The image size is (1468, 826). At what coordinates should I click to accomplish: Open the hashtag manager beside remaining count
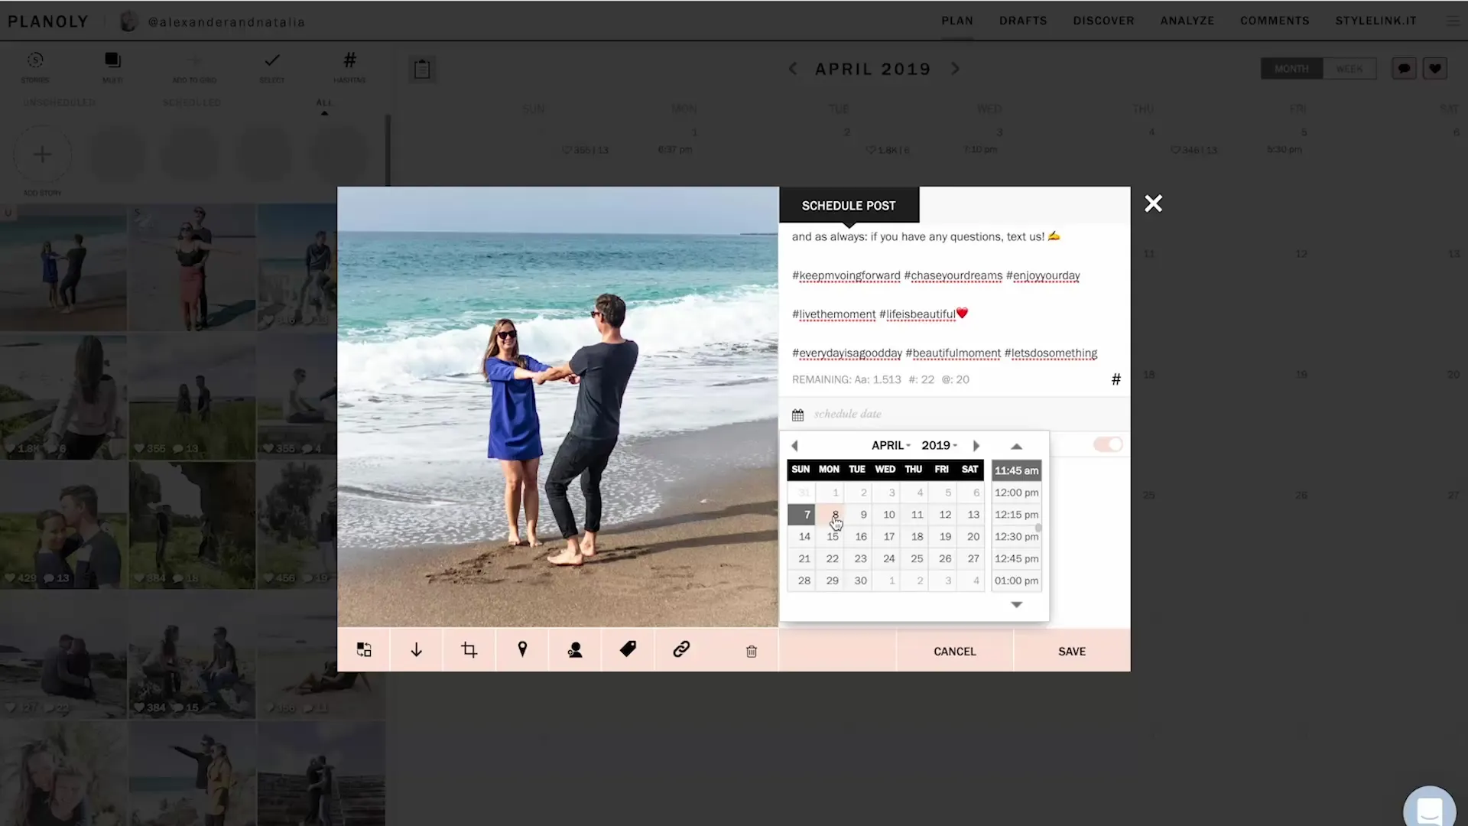point(1116,379)
